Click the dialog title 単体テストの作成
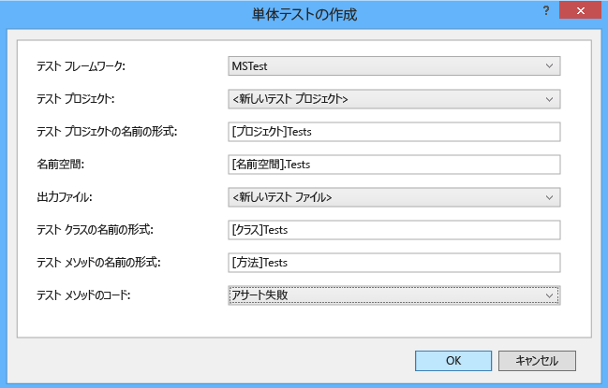 304,14
